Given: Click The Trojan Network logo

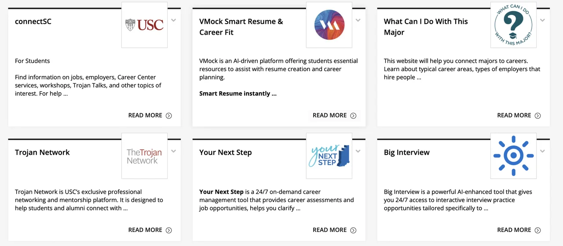Looking at the screenshot, I should coord(144,156).
